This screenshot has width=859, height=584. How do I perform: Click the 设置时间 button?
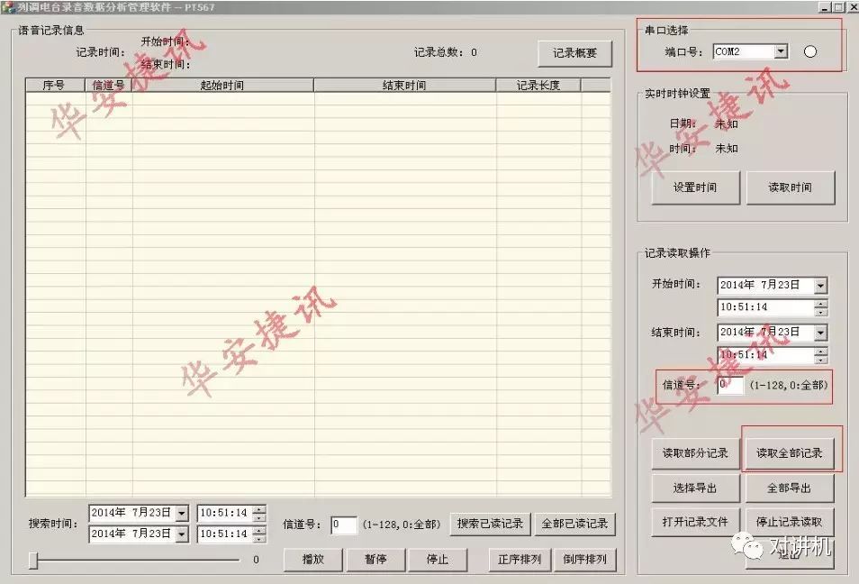[695, 187]
